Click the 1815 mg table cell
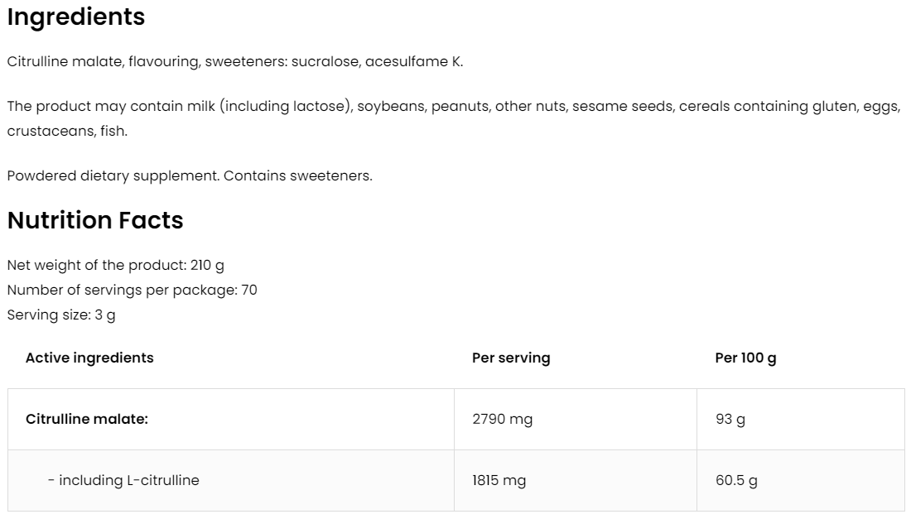 point(499,480)
